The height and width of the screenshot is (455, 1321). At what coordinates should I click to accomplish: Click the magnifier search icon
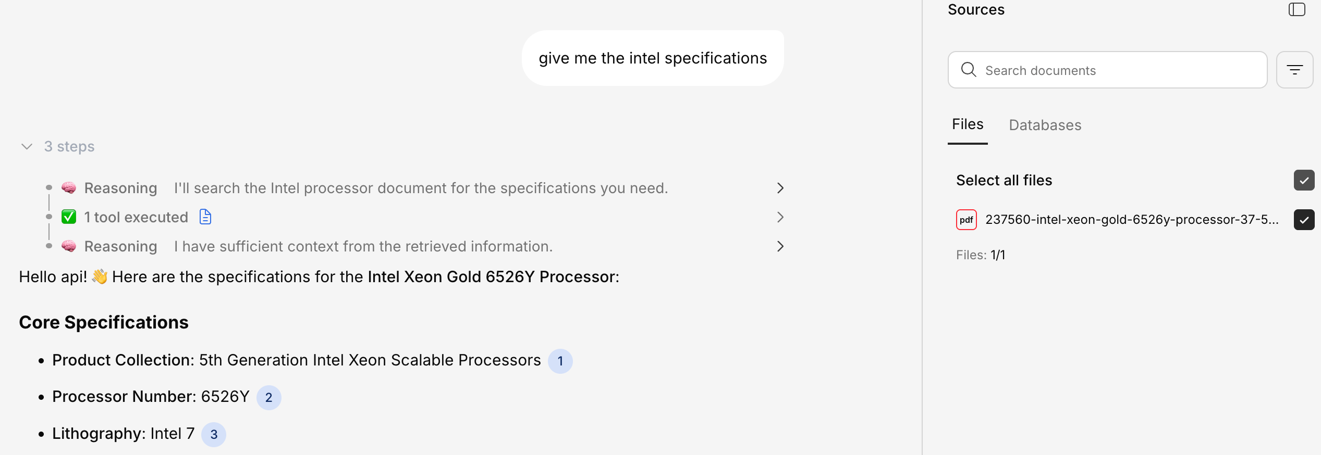[969, 70]
